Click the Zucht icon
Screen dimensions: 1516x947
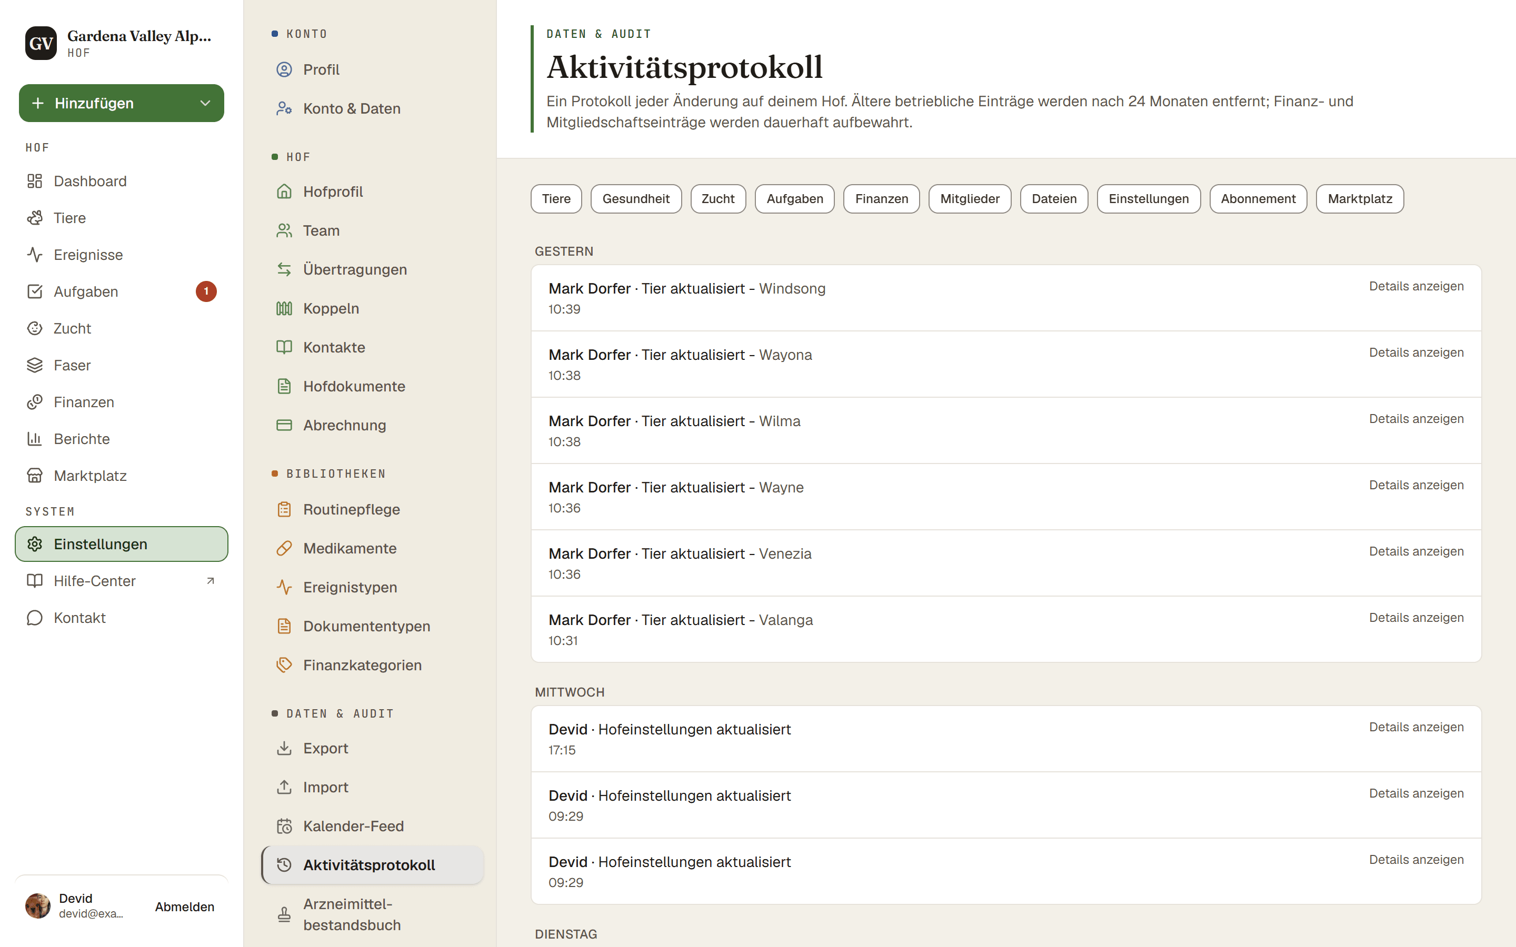tap(34, 328)
